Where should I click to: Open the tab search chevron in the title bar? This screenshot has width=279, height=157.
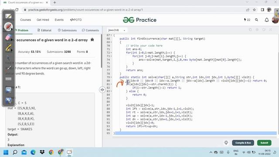pos(247,2)
